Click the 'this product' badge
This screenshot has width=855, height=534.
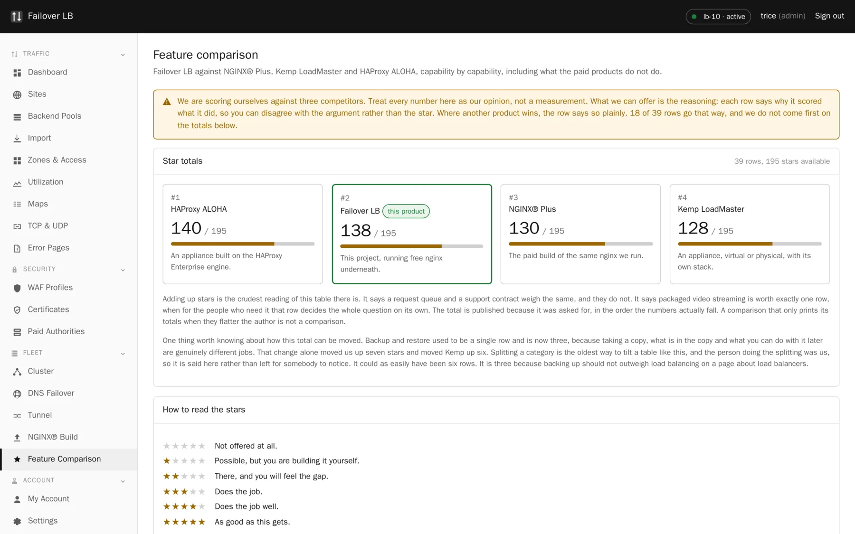[406, 211]
